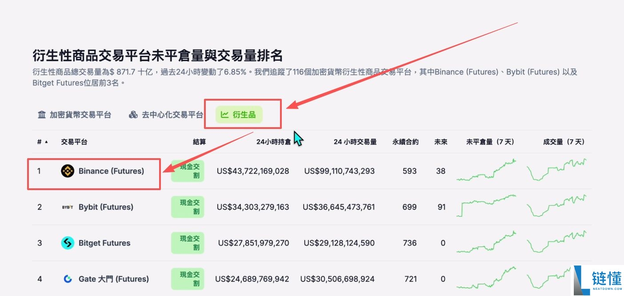Click 現金交割 badge in Bitget row
The height and width of the screenshot is (296, 624).
188,243
